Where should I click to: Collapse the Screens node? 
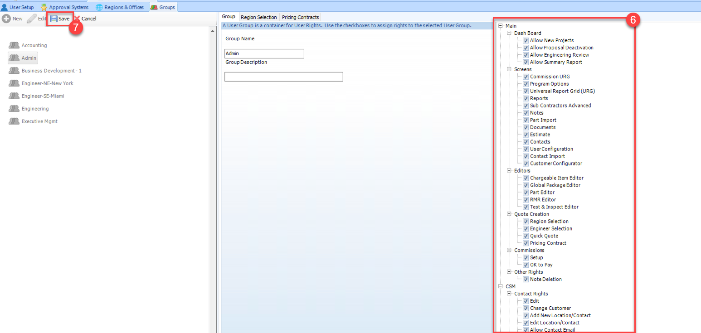509,69
